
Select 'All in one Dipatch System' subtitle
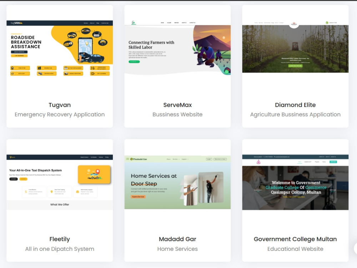pyautogui.click(x=60, y=249)
